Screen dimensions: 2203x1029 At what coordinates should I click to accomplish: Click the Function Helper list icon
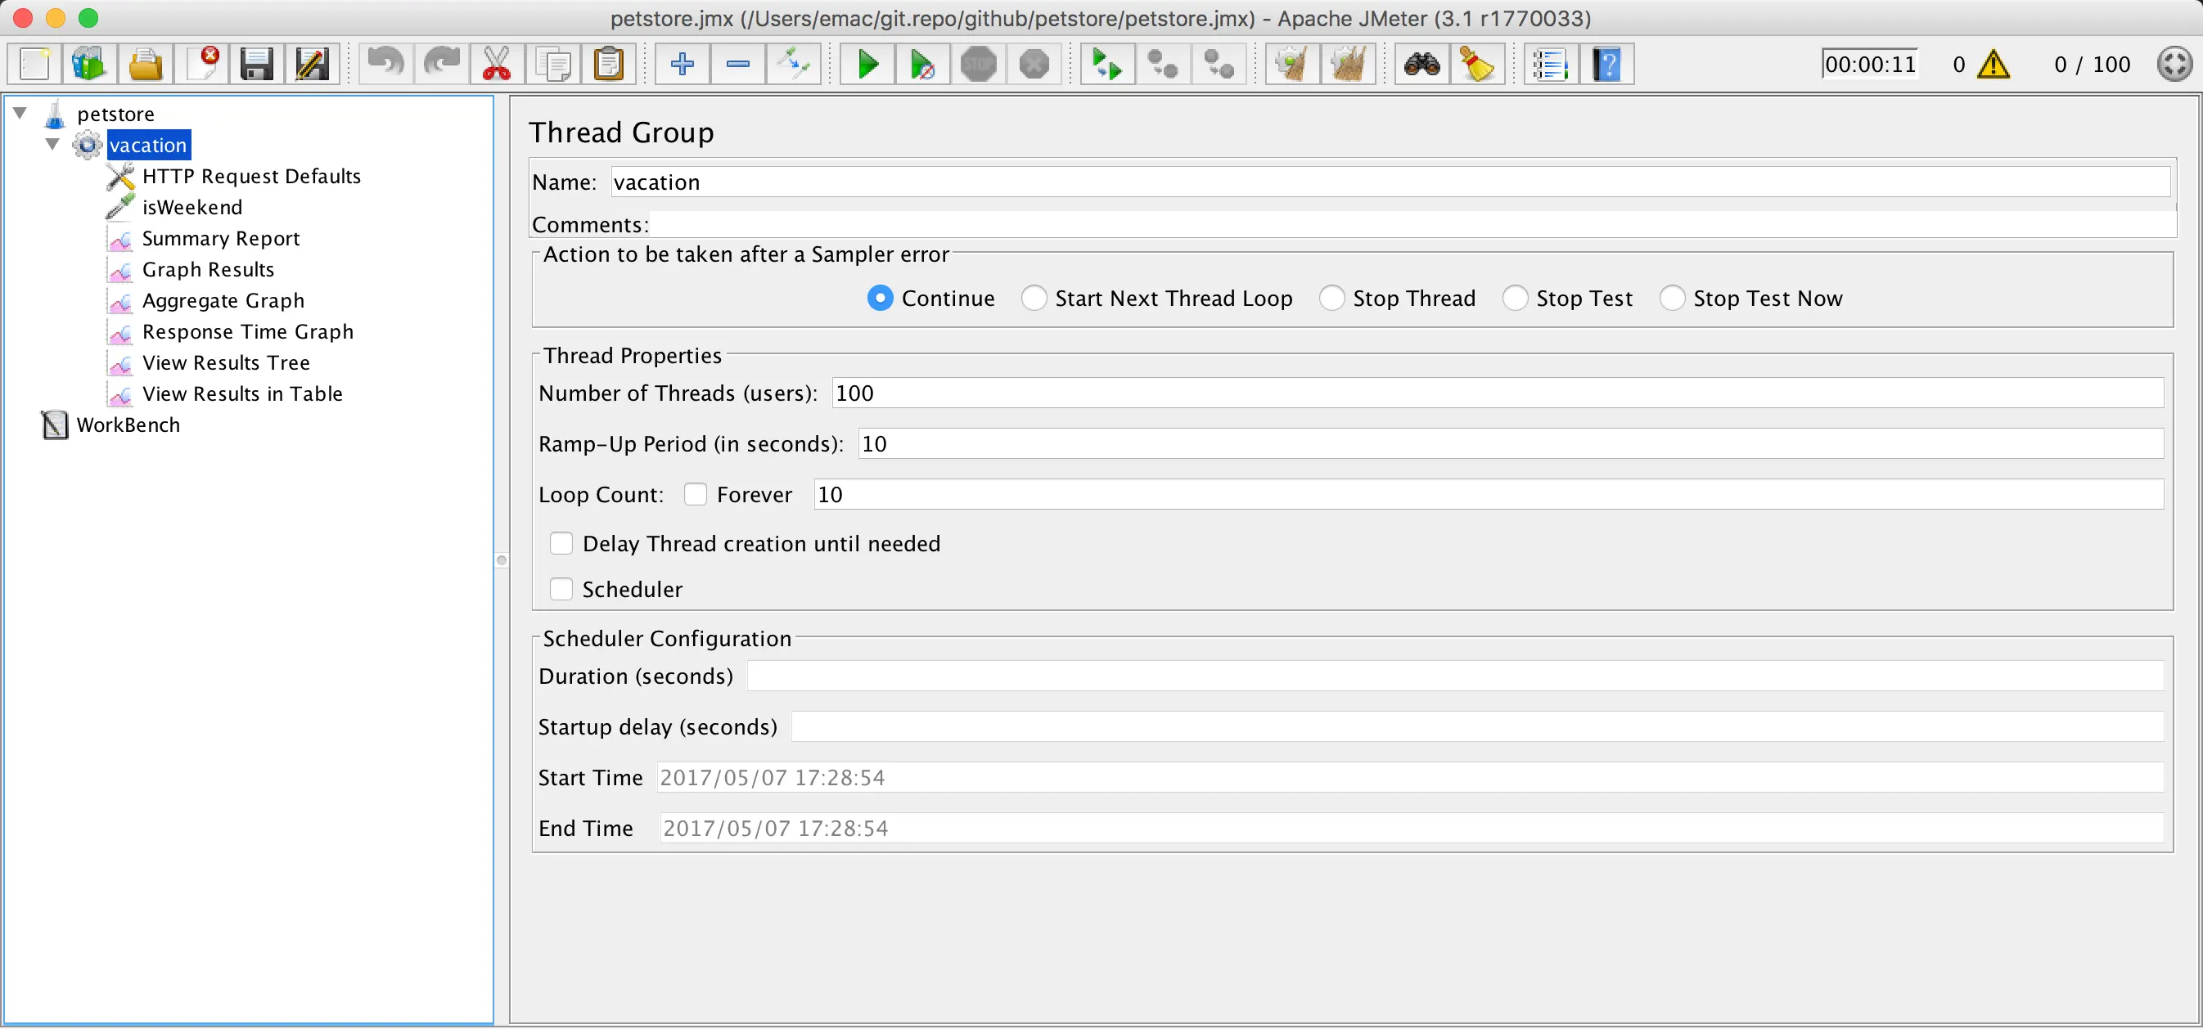pos(1550,64)
